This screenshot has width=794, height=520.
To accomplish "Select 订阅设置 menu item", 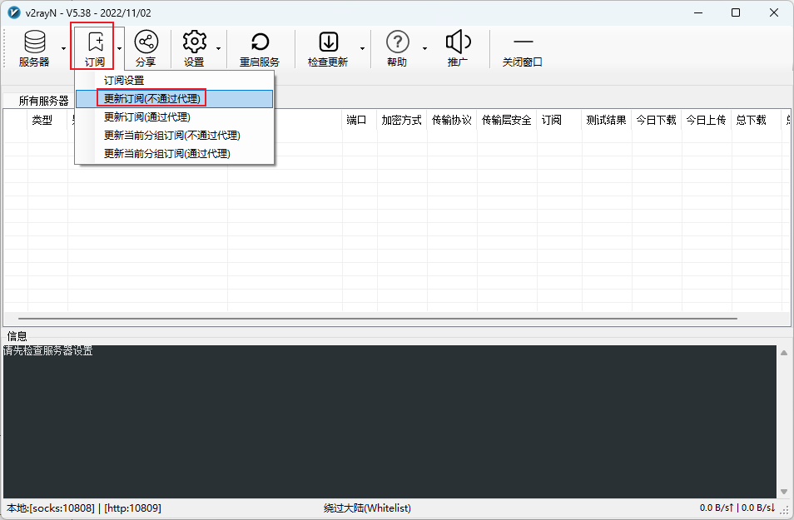I will [174, 81].
